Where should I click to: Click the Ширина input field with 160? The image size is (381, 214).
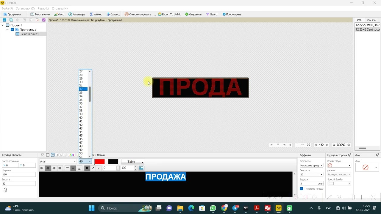coord(19,174)
